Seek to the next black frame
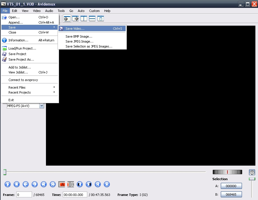Viewport: 258px width, 200px height. coord(89,184)
